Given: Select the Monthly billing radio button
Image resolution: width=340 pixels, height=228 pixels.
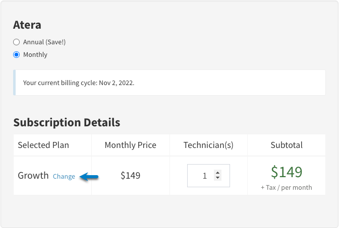Looking at the screenshot, I should pos(17,54).
